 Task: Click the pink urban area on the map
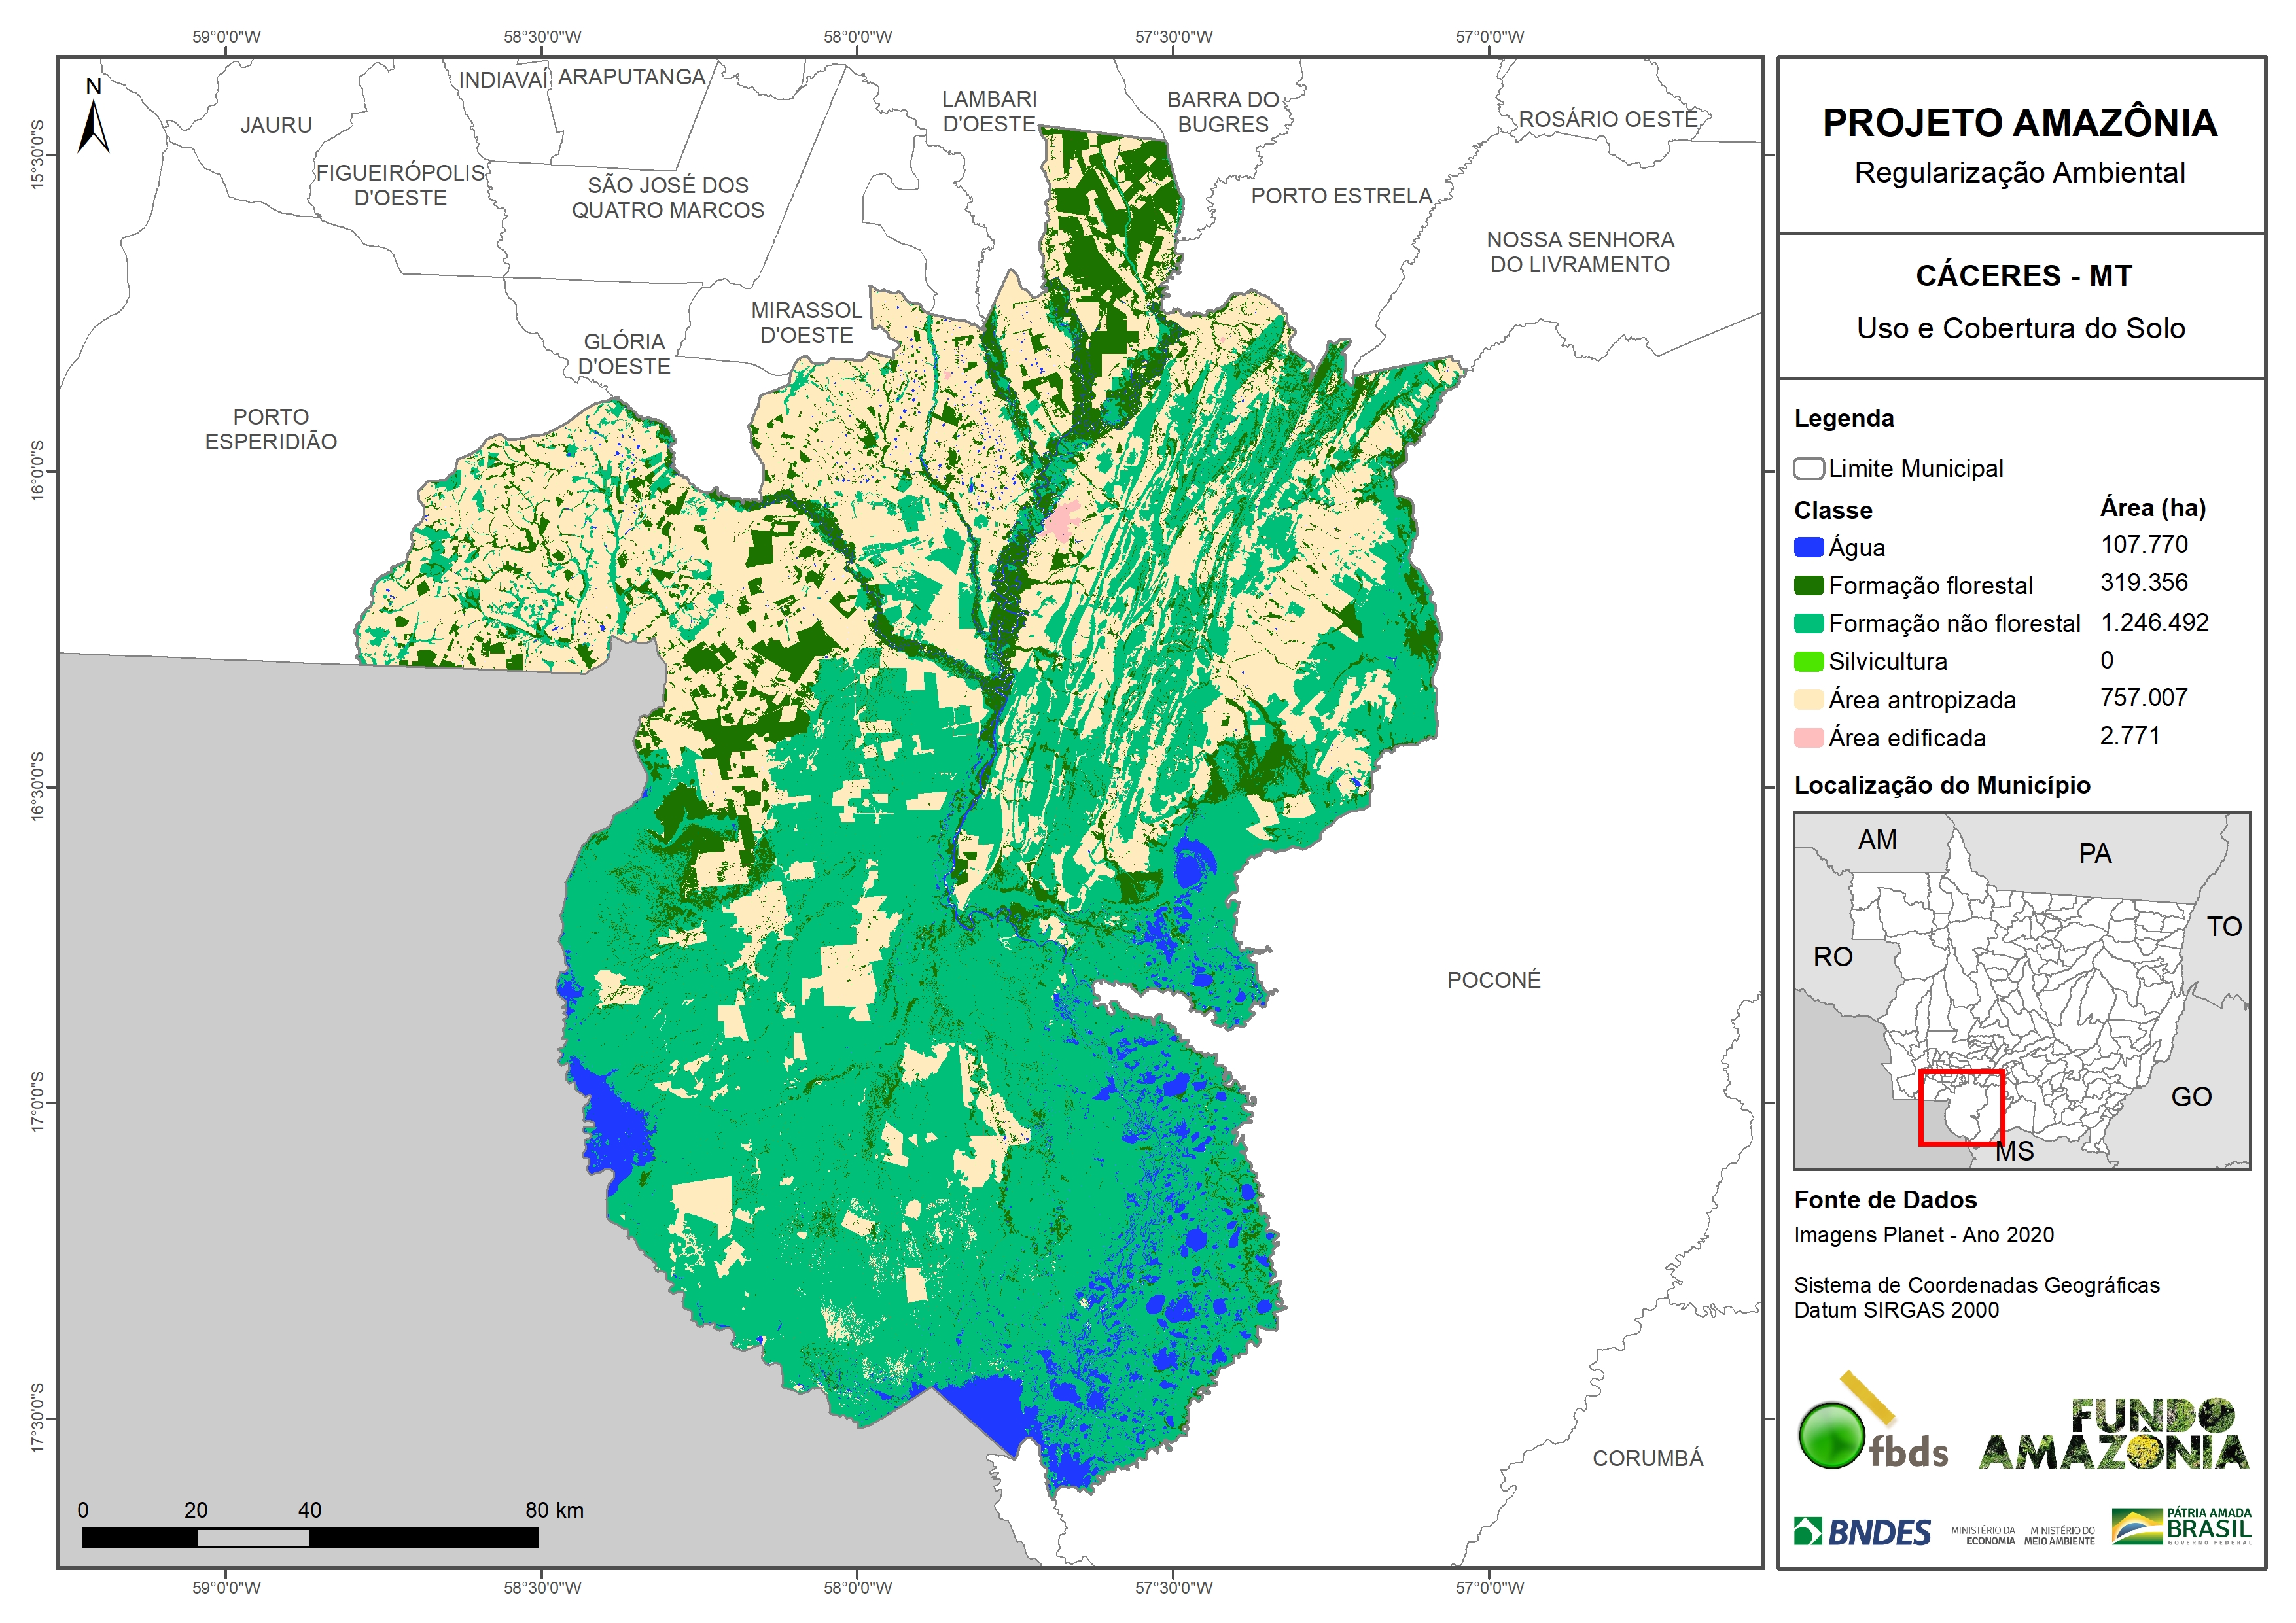[1061, 521]
